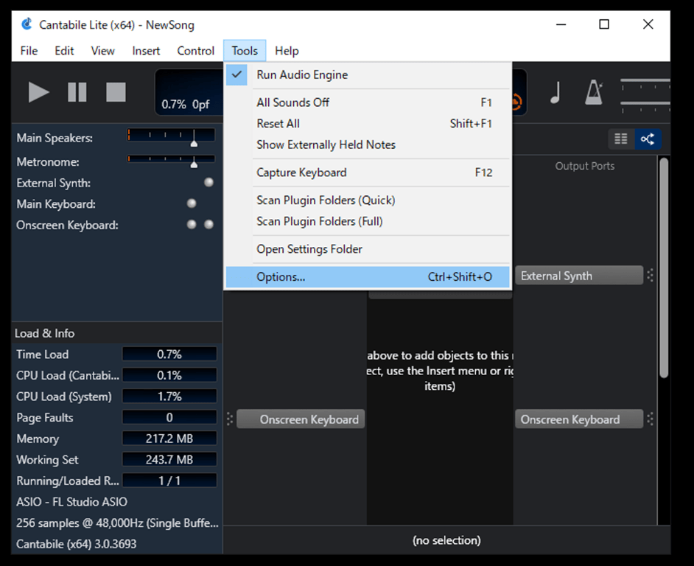Choose Open Settings Folder
694x566 pixels.
tap(368, 249)
